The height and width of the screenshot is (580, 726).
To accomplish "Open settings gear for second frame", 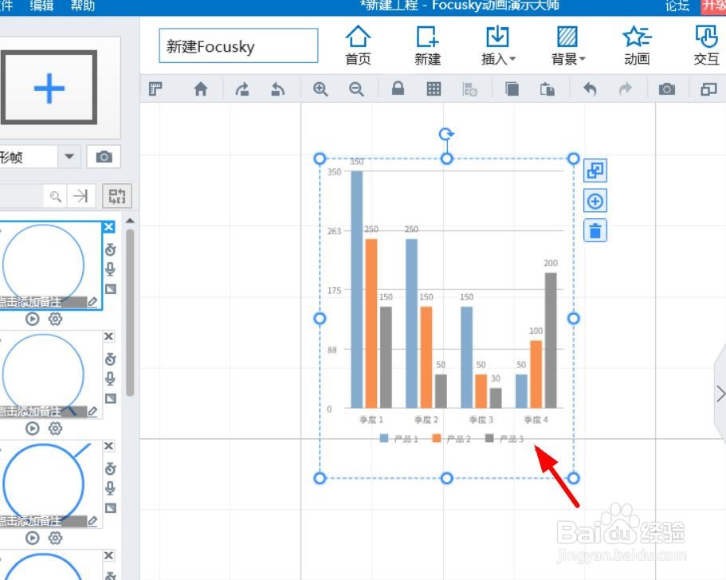I will (x=55, y=429).
